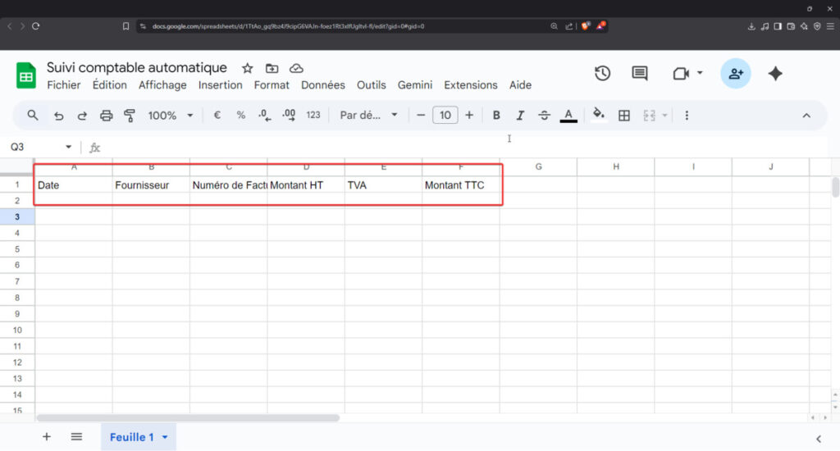The image size is (840, 451).
Task: Select column G header
Action: pyautogui.click(x=538, y=166)
